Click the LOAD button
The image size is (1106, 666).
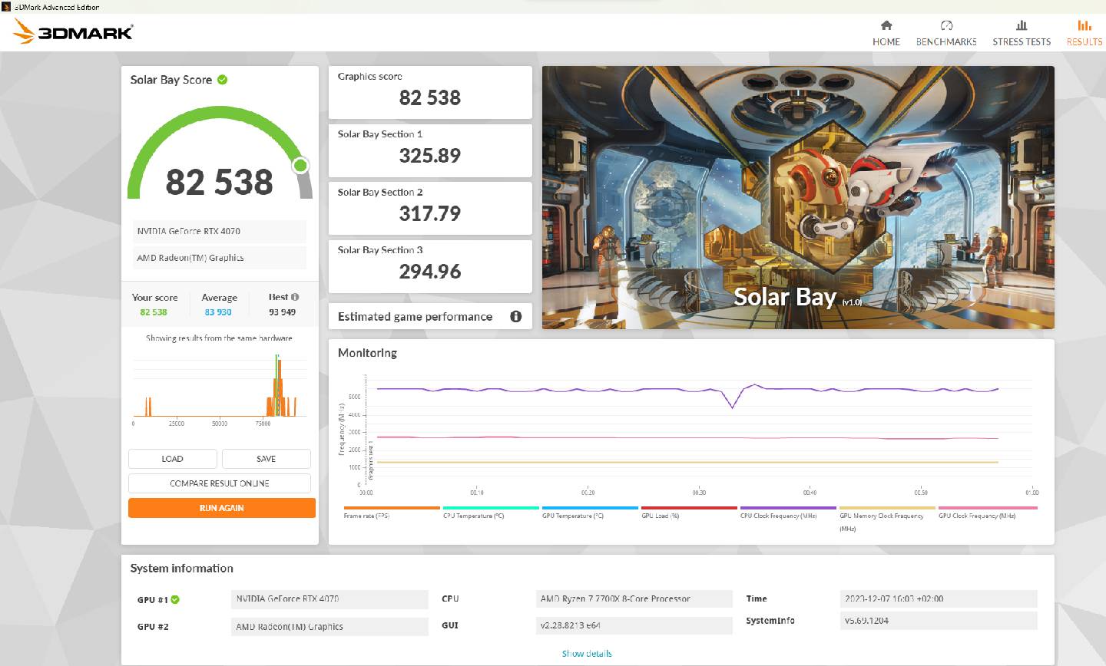[172, 459]
